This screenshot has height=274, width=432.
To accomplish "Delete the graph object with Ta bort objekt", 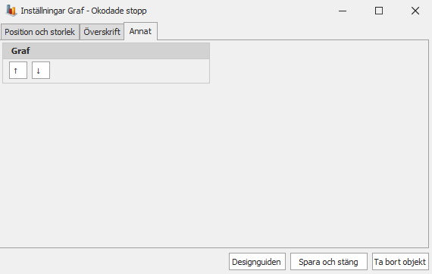I will click(400, 262).
